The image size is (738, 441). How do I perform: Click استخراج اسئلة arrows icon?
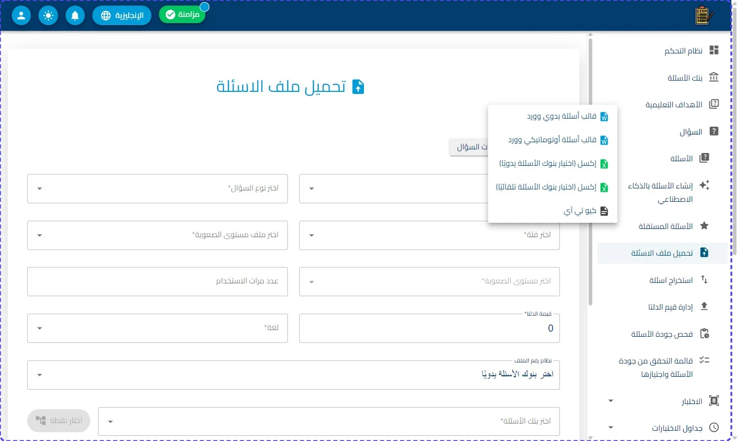click(705, 280)
